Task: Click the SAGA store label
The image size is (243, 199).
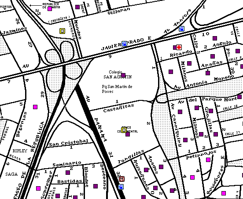Action: 11,174
